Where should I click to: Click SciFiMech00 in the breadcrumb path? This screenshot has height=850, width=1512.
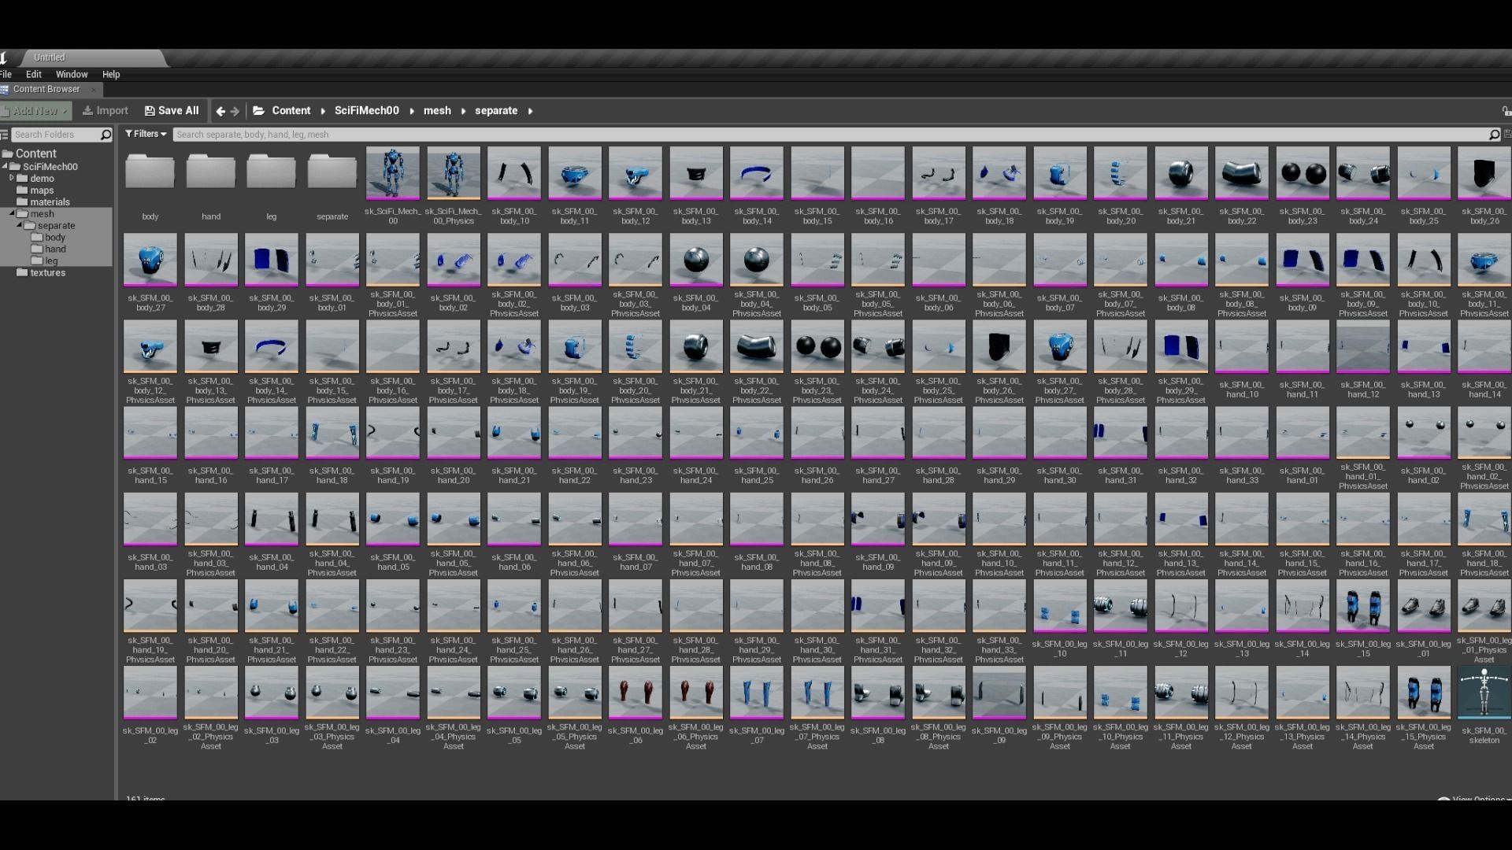click(x=366, y=111)
